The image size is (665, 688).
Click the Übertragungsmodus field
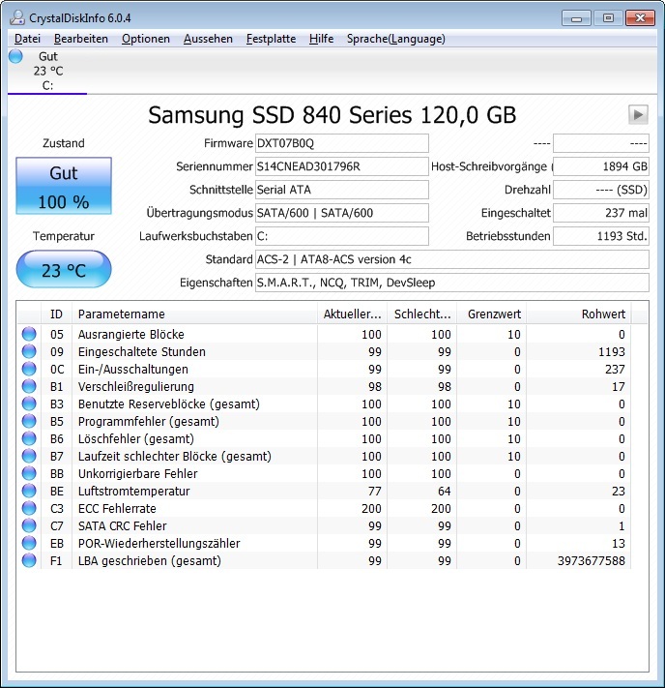pyautogui.click(x=342, y=213)
